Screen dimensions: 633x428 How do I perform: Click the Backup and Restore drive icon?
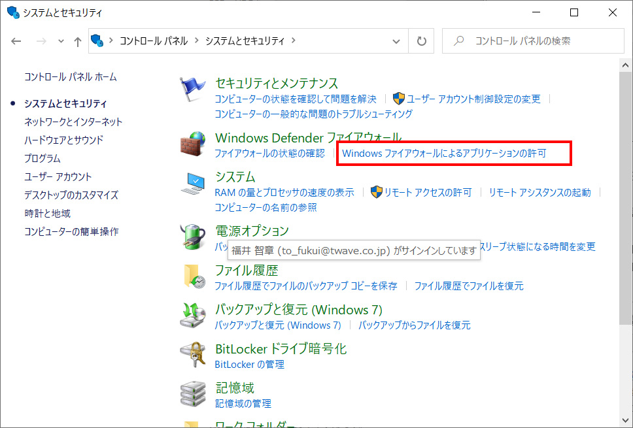[x=192, y=315]
